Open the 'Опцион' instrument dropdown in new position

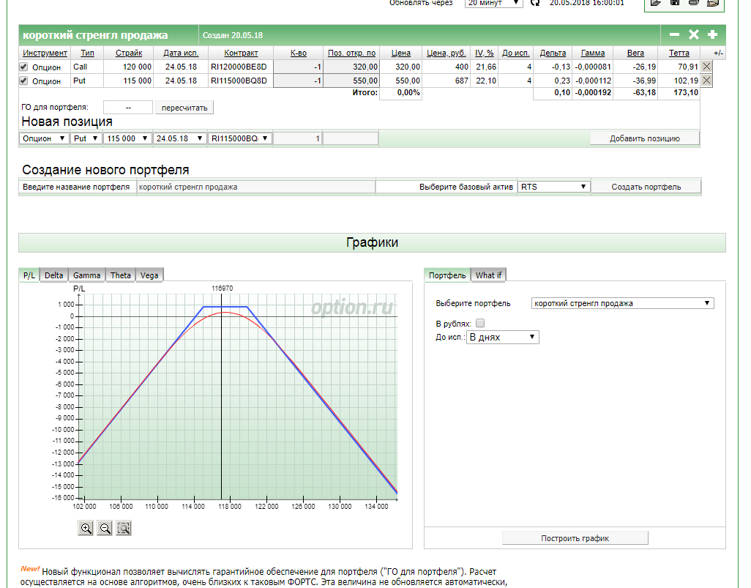44,138
